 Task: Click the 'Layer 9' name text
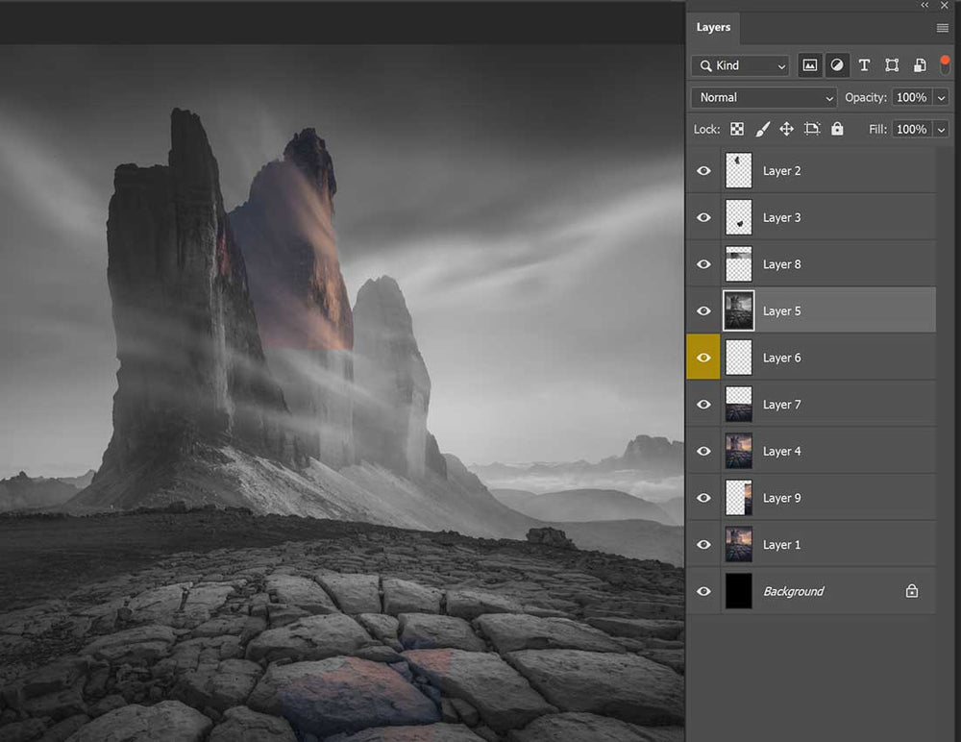click(781, 498)
